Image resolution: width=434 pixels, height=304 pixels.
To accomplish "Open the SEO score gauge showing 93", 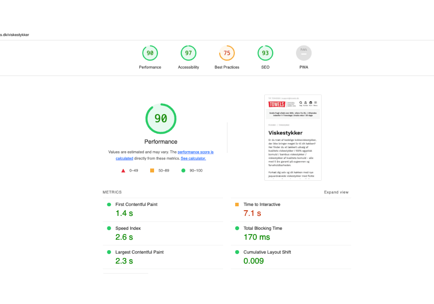I will click(265, 53).
